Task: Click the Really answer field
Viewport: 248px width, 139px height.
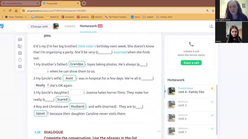Action: pos(40,85)
